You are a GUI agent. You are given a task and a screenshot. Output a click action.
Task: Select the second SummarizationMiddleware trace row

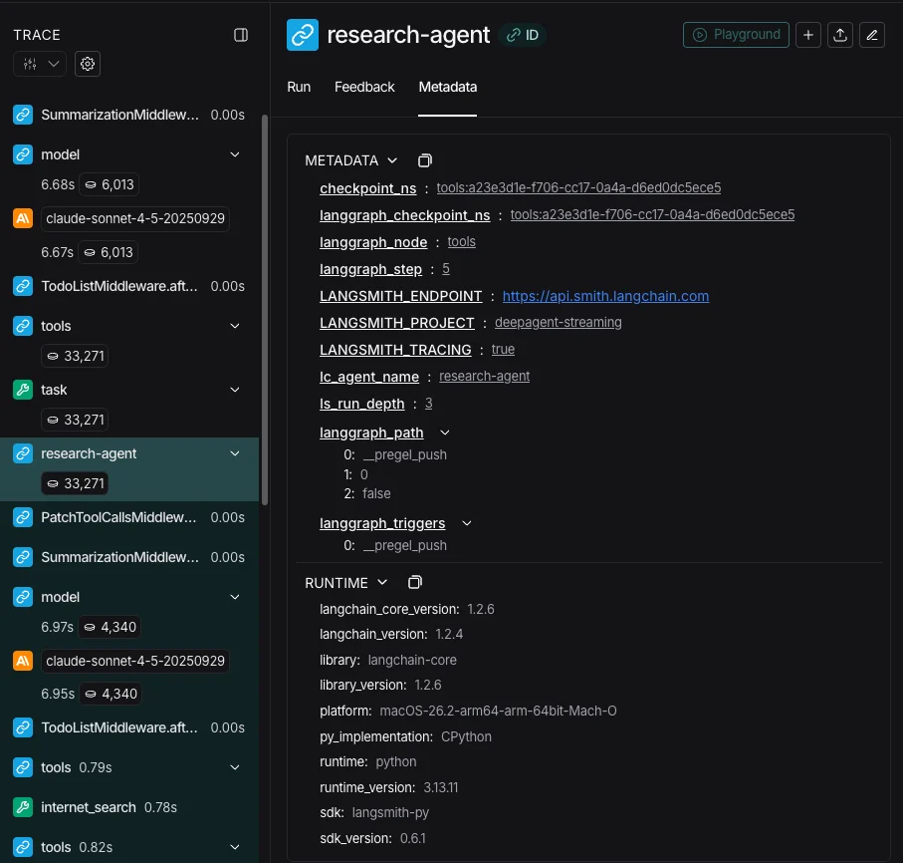129,557
